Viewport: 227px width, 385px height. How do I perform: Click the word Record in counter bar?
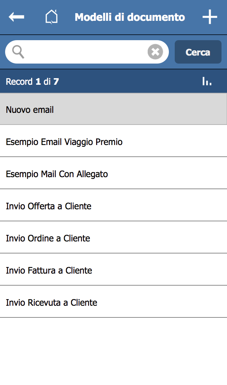pyautogui.click(x=19, y=81)
